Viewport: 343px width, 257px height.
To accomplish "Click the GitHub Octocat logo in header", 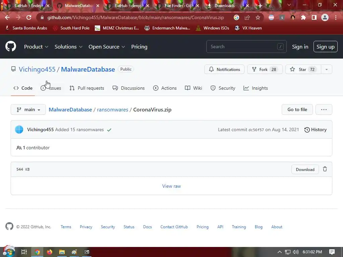I will 11,46.
